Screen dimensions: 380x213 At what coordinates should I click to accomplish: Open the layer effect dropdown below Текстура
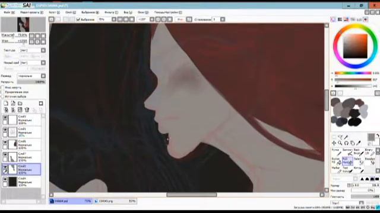pos(43,63)
